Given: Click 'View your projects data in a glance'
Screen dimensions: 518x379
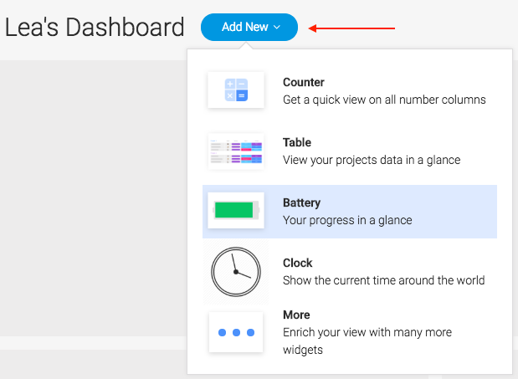Looking at the screenshot, I should tap(372, 160).
